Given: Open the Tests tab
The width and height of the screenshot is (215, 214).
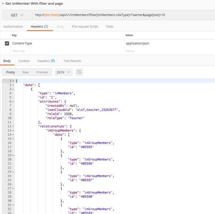Looking at the screenshot, I should pyautogui.click(x=109, y=27).
